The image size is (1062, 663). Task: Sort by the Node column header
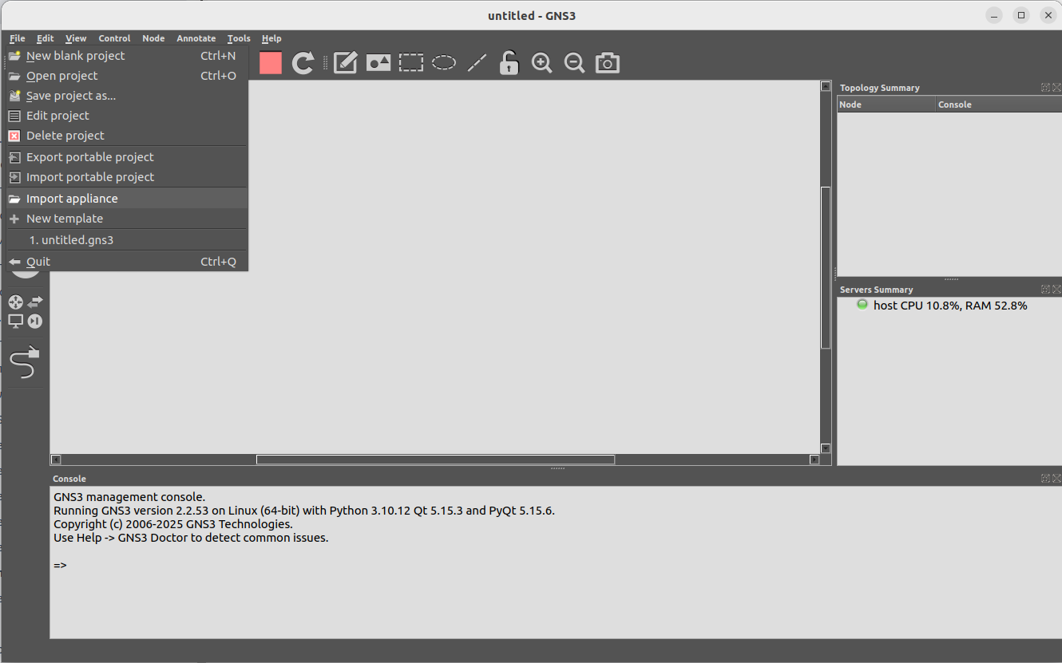[886, 105]
